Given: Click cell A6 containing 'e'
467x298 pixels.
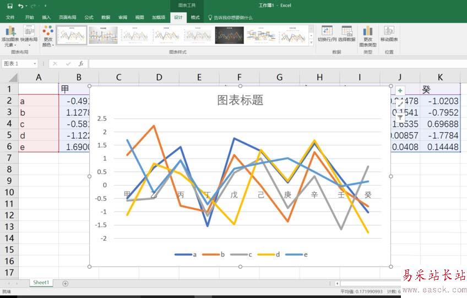Looking at the screenshot, I should [x=39, y=147].
